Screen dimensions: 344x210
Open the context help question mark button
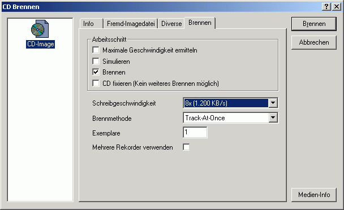(326, 7)
